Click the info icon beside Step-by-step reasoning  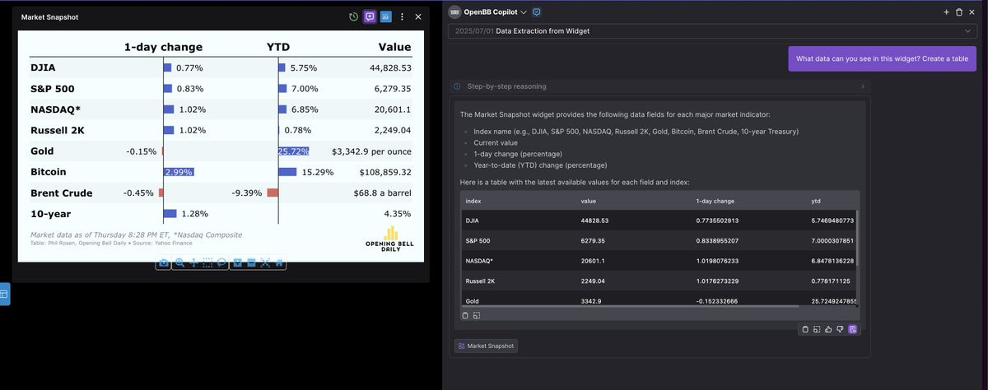coord(457,86)
